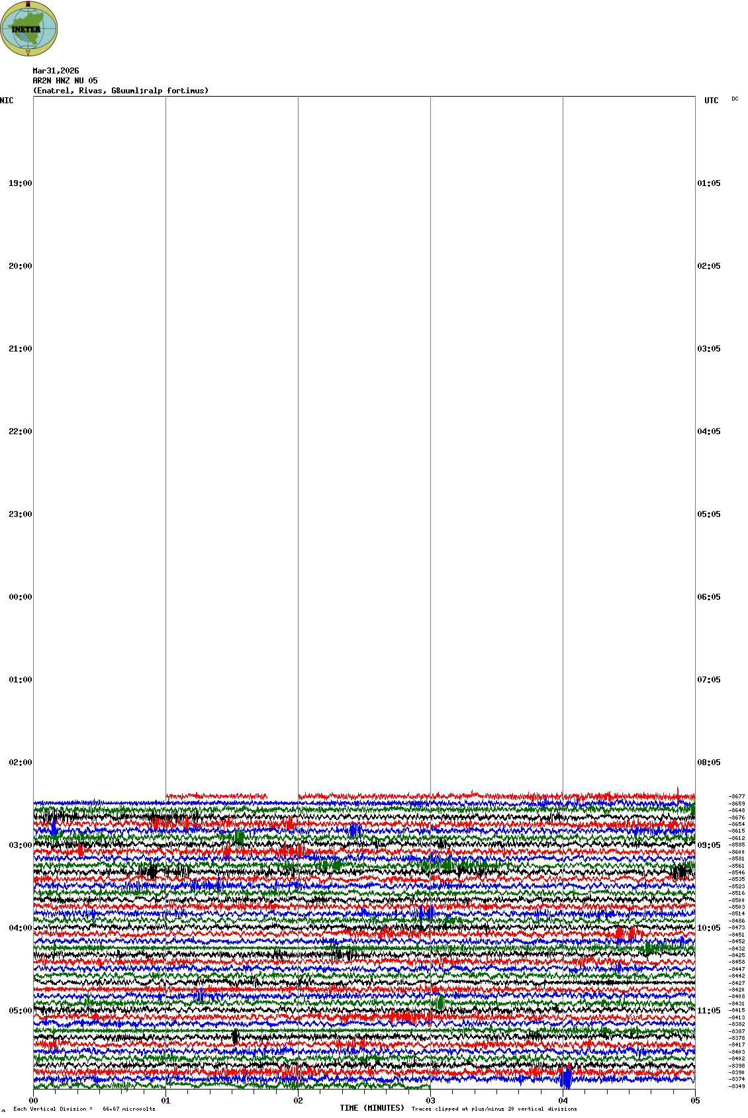The height and width of the screenshot is (1118, 748).
Task: Click the 06:05 UTC time label
Action: point(709,597)
